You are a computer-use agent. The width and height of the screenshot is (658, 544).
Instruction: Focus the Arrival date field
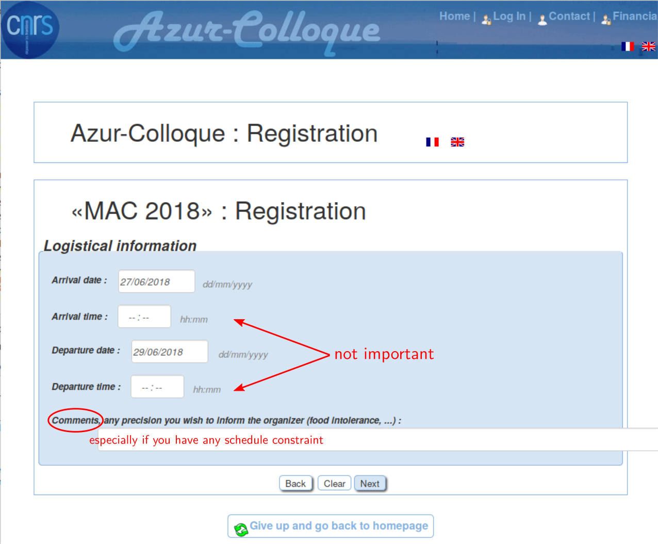coord(157,282)
